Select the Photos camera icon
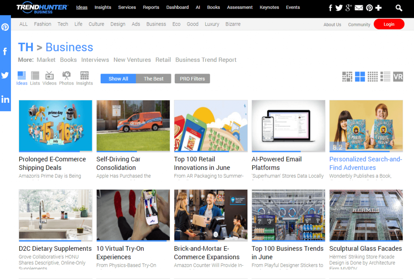Viewport: 414px width, 279px height. pos(66,78)
